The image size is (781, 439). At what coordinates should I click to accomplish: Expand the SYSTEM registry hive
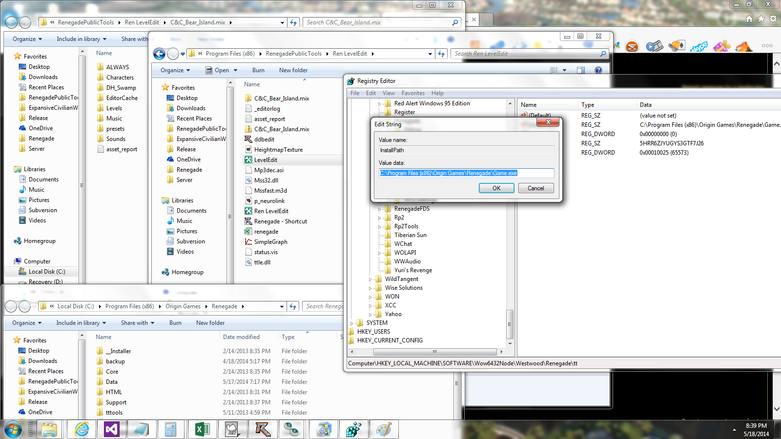click(352, 323)
